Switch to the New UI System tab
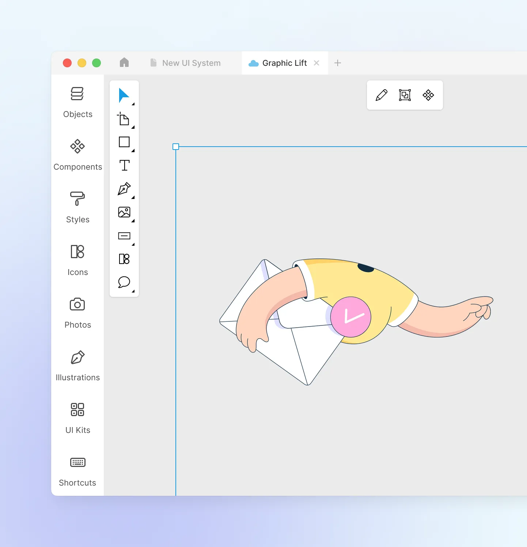The height and width of the screenshot is (547, 527). (x=186, y=63)
